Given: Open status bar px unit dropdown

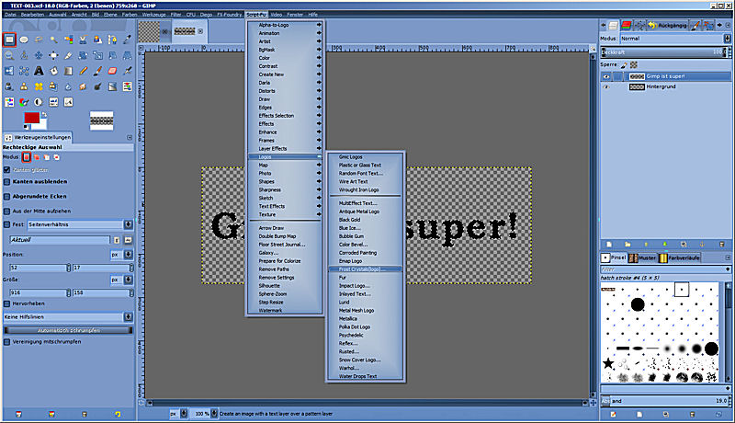Looking at the screenshot, I should pyautogui.click(x=178, y=414).
